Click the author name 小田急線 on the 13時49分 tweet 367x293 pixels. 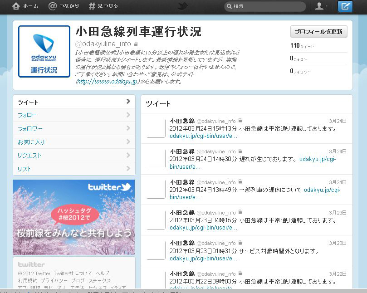tap(182, 182)
